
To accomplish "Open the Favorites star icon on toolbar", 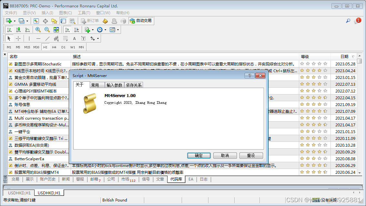I will [54, 21].
